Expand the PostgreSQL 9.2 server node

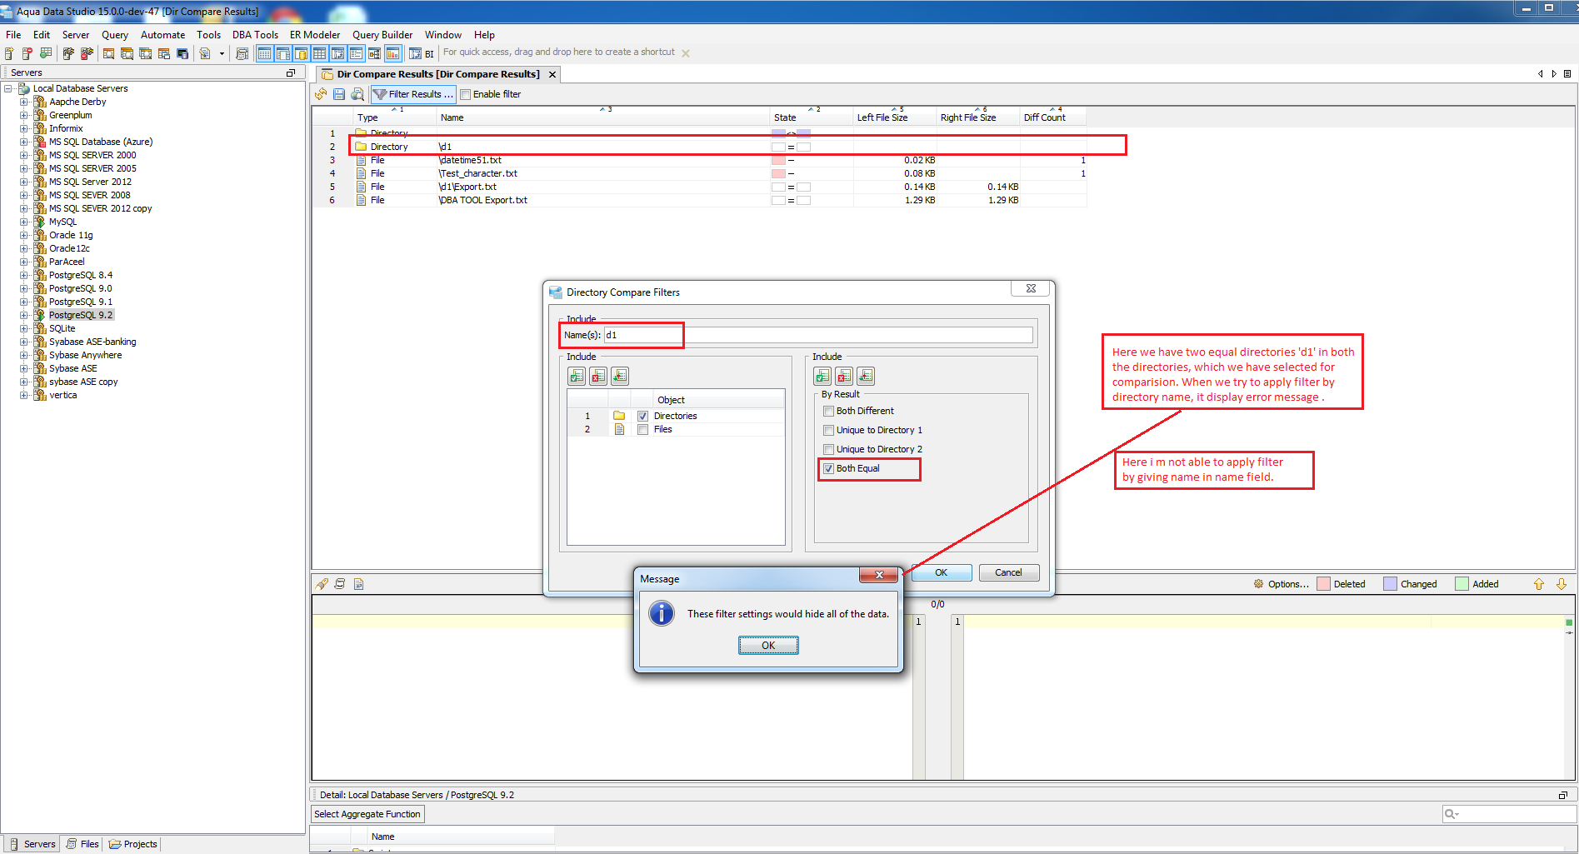[x=24, y=315]
